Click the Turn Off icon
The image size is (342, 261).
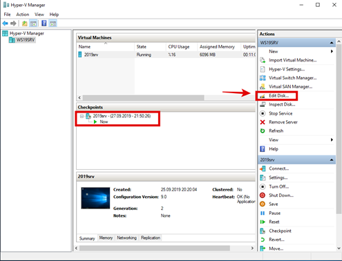point(263,186)
